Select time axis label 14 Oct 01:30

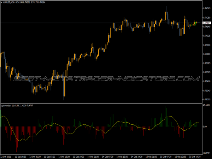pos(93,157)
